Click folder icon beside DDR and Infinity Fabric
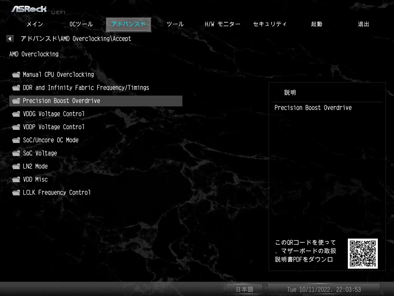 16,87
